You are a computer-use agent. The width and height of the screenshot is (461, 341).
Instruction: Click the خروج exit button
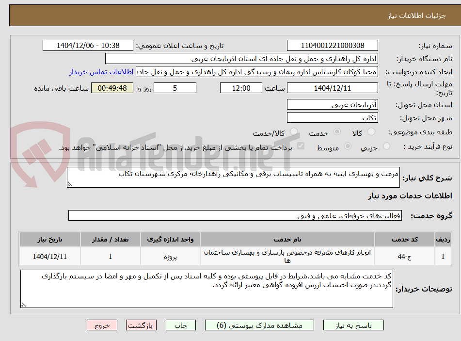pyautogui.click(x=102, y=325)
